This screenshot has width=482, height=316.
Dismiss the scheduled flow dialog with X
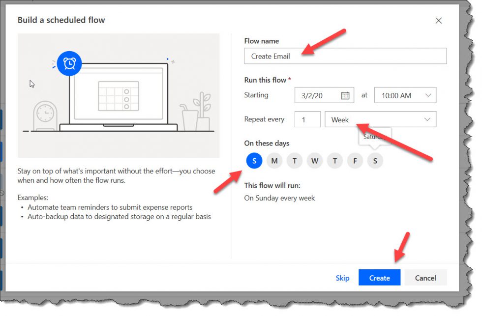tap(438, 21)
